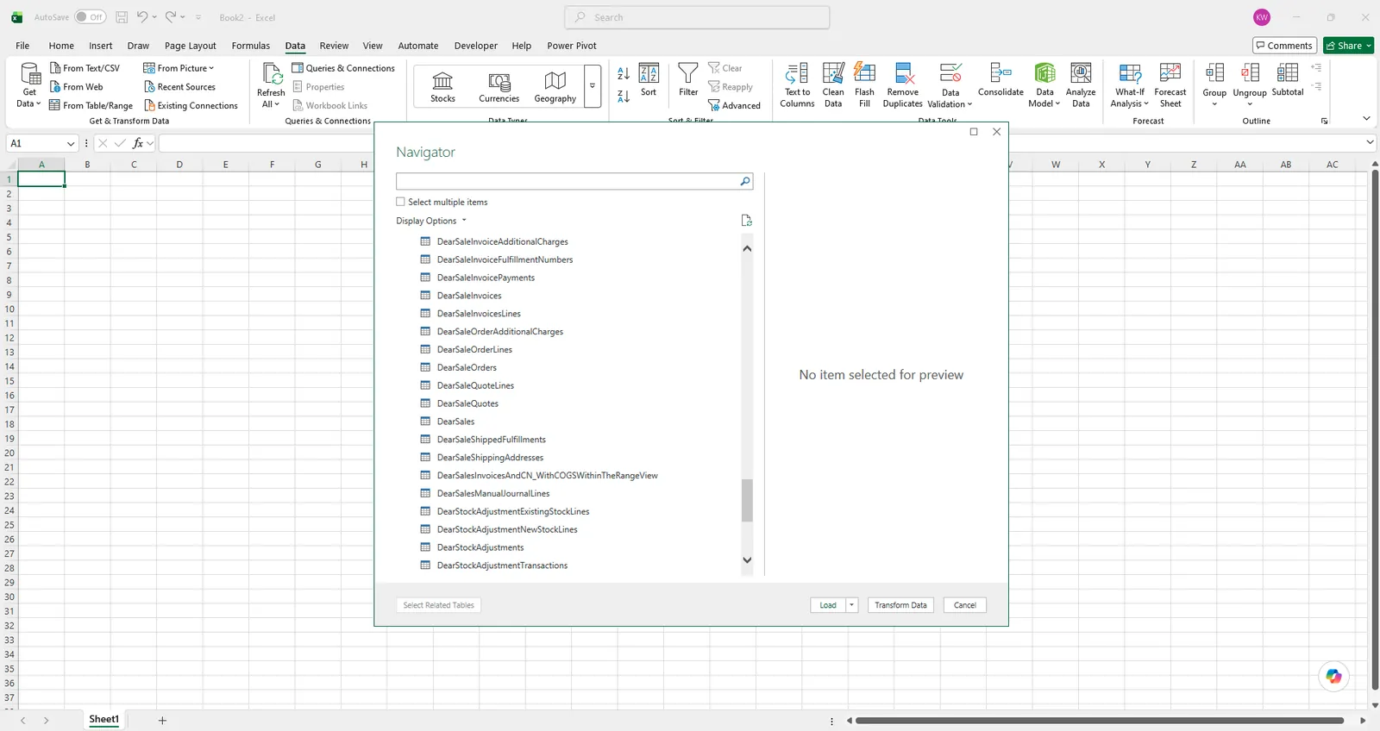The height and width of the screenshot is (731, 1380).
Task: Click the Navigator search field
Action: 568,182
